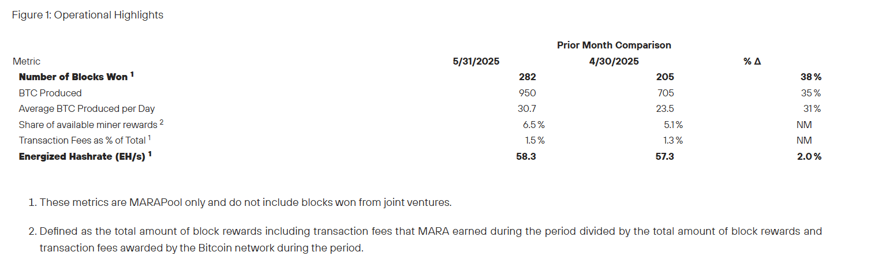This screenshot has width=882, height=263.
Task: Select the 950 BTC produced value
Action: click(527, 93)
